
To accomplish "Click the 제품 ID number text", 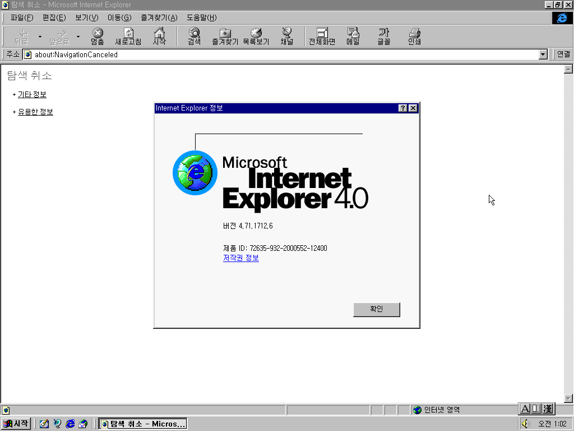I will (288, 248).
